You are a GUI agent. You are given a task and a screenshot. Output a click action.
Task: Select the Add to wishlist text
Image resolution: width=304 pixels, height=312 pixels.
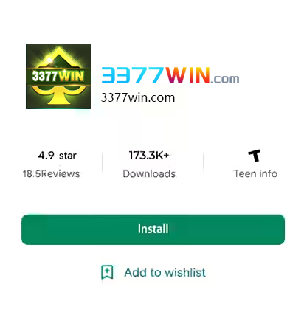click(x=165, y=272)
